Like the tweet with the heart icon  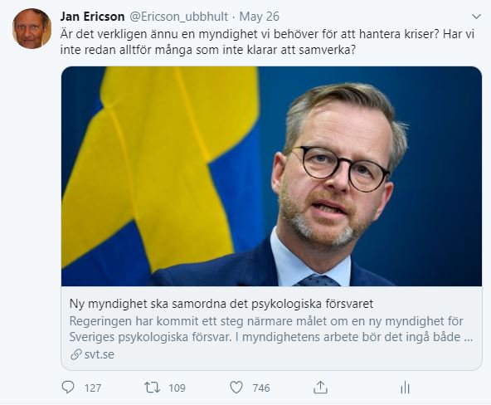pos(236,388)
